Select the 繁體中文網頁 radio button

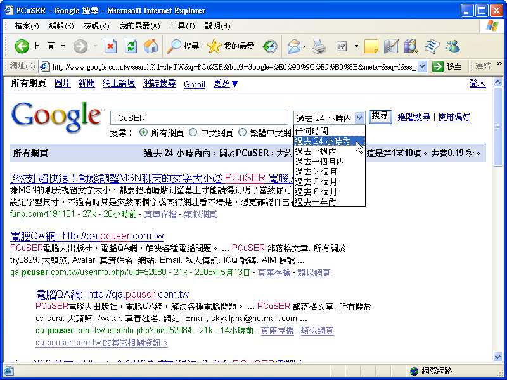pyautogui.click(x=242, y=132)
